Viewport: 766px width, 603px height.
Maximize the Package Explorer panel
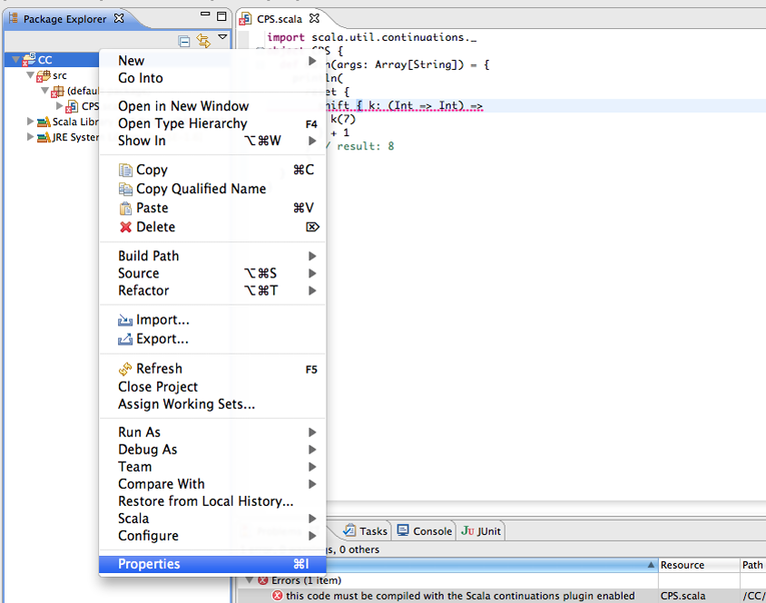[x=221, y=17]
